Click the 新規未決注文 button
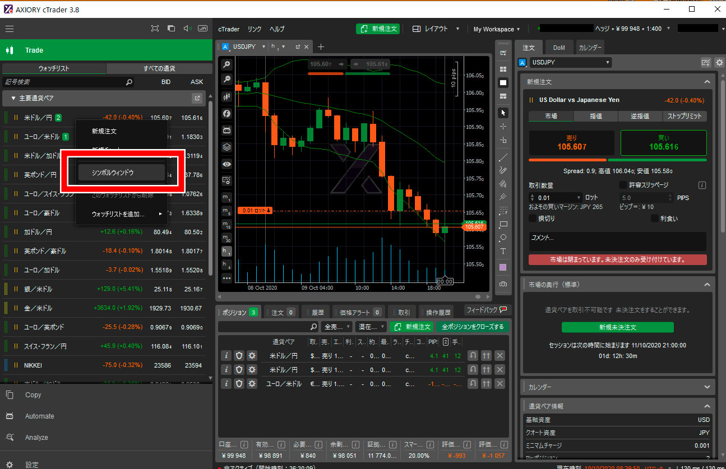Screen dimensions: 726x469 pos(617,327)
